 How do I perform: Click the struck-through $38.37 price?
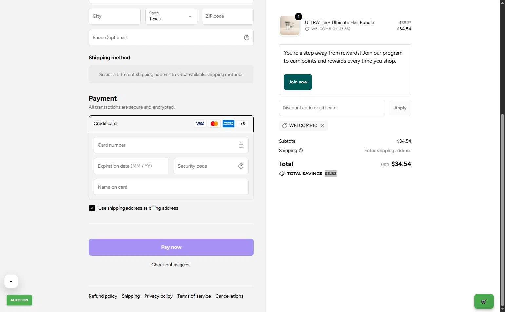click(x=405, y=23)
